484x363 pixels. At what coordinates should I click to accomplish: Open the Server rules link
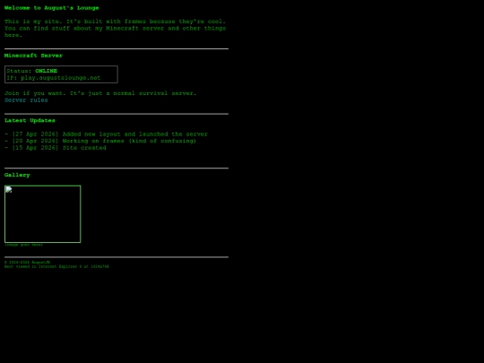(26, 100)
